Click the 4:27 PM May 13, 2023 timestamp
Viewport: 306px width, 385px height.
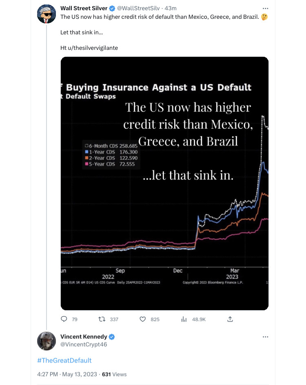67,374
